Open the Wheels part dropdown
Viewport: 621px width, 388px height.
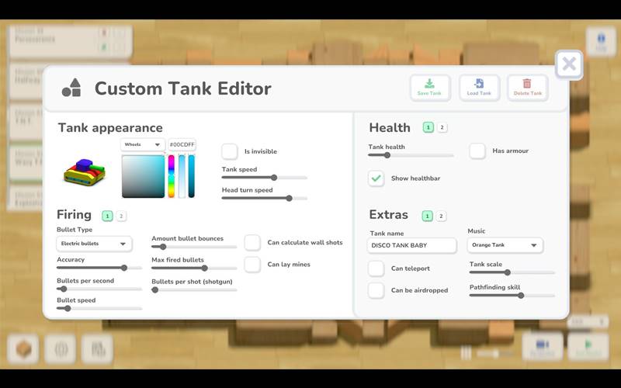pos(143,144)
